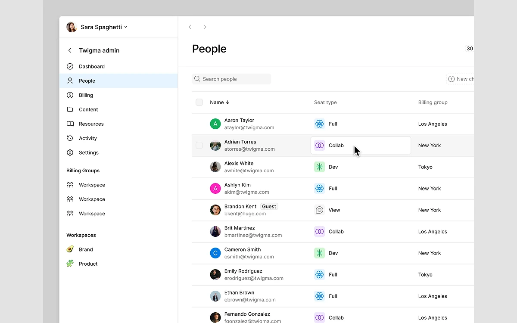Select People in the sidebar

pyautogui.click(x=118, y=81)
